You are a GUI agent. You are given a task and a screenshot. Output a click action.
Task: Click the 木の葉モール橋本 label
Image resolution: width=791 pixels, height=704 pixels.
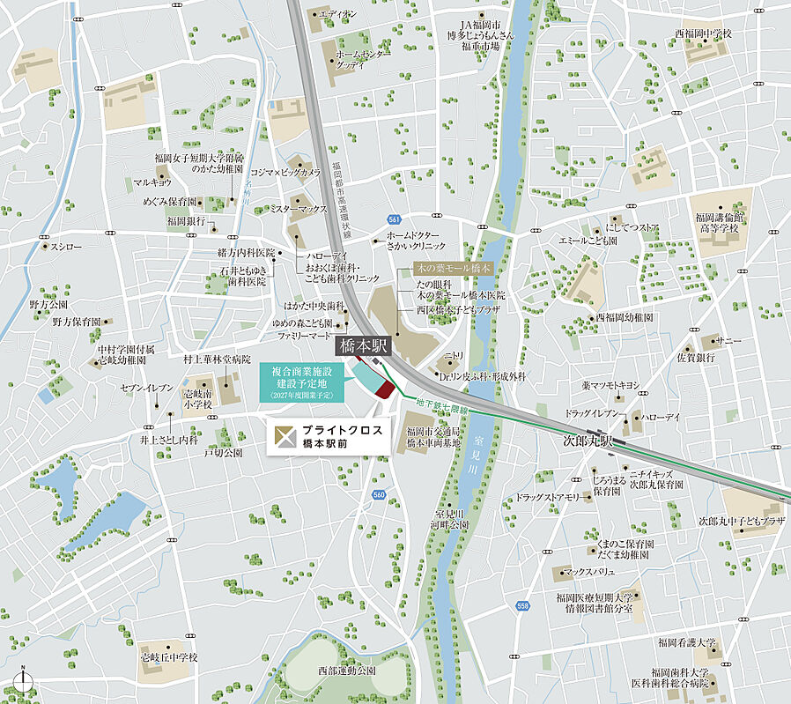pyautogui.click(x=452, y=269)
